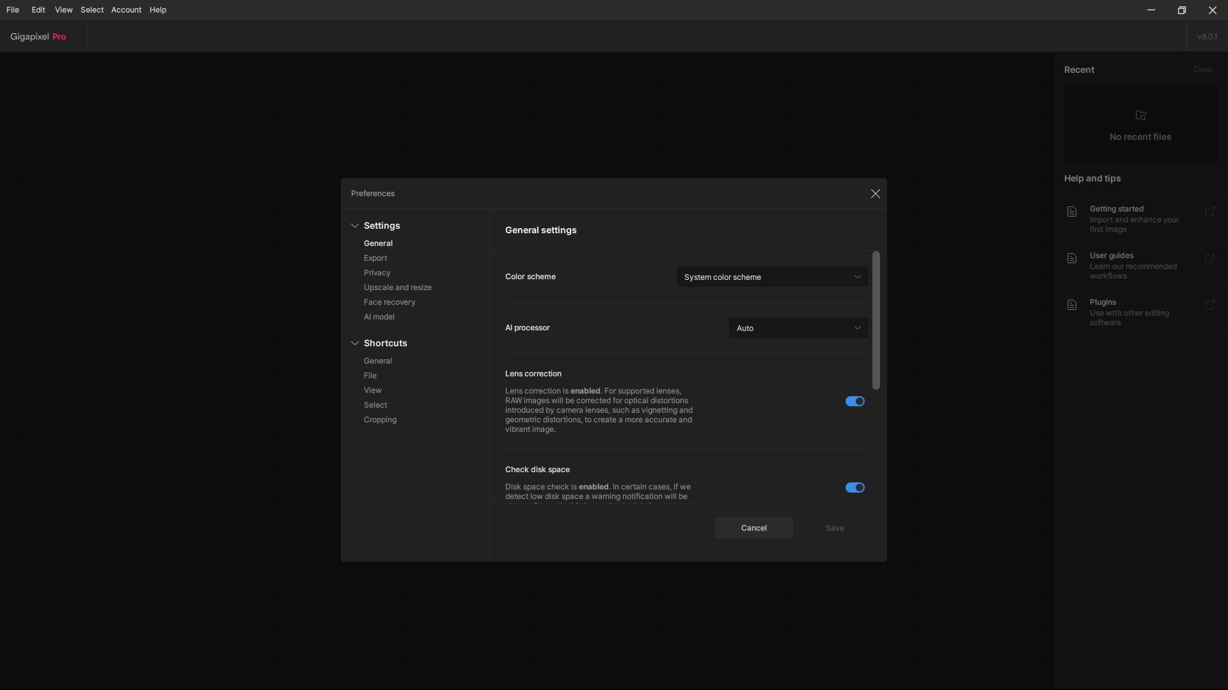The image size is (1228, 690).
Task: Turn off Check disk space toggle
Action: [854, 487]
